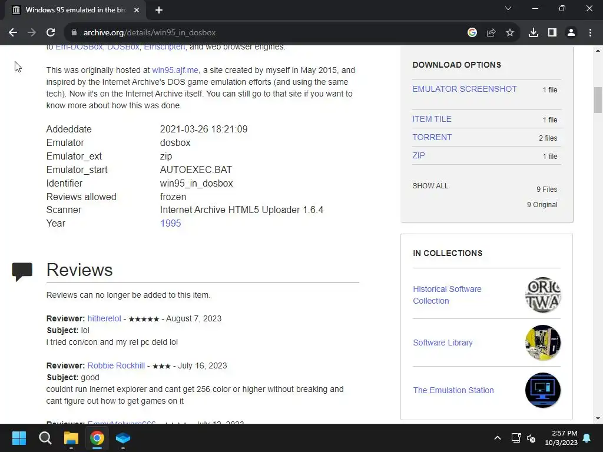The width and height of the screenshot is (603, 452).
Task: Click the Reviews heading
Action: (79, 270)
